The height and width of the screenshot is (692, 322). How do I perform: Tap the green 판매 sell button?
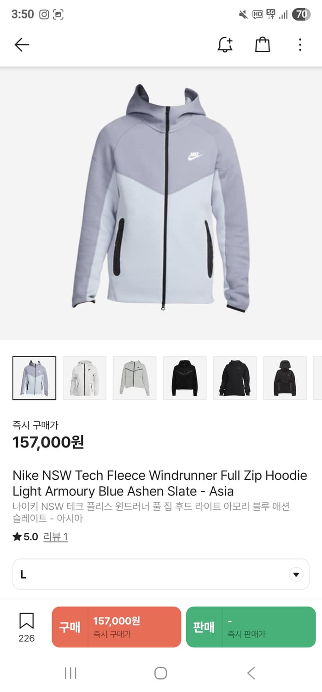tap(251, 627)
